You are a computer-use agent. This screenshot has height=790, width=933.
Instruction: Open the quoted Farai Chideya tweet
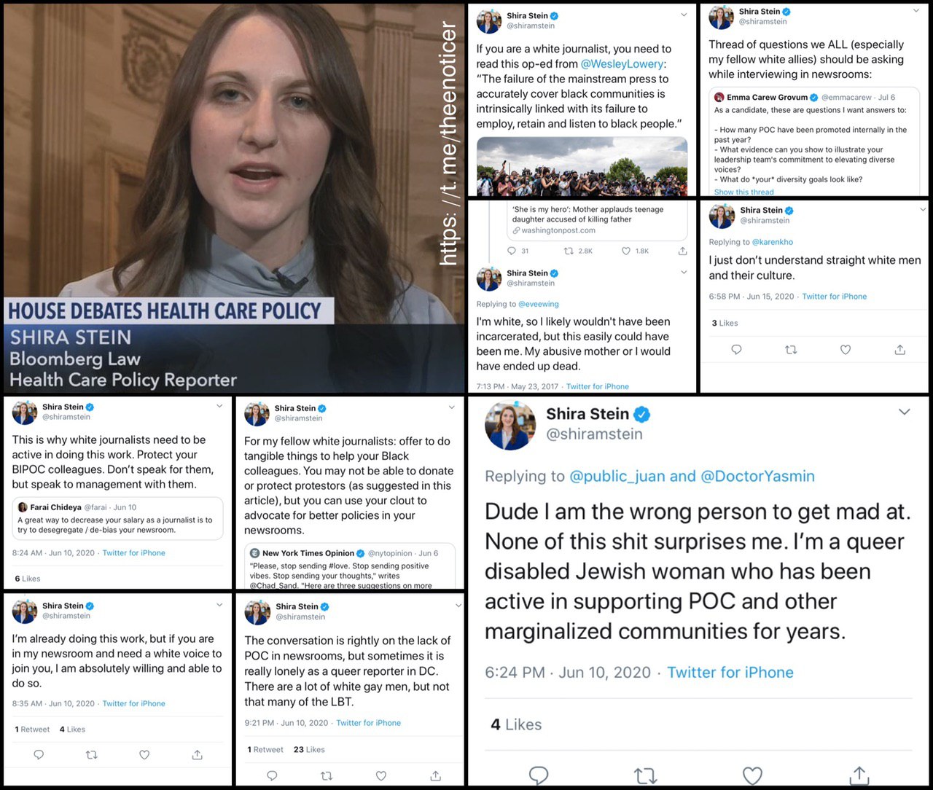117,518
